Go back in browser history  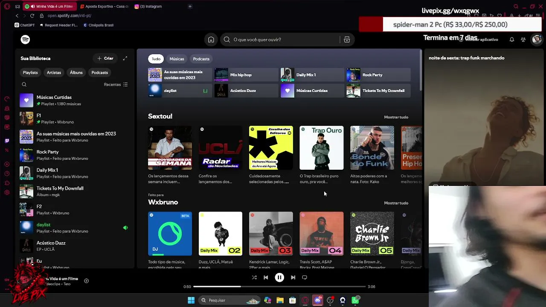[x=17, y=16]
